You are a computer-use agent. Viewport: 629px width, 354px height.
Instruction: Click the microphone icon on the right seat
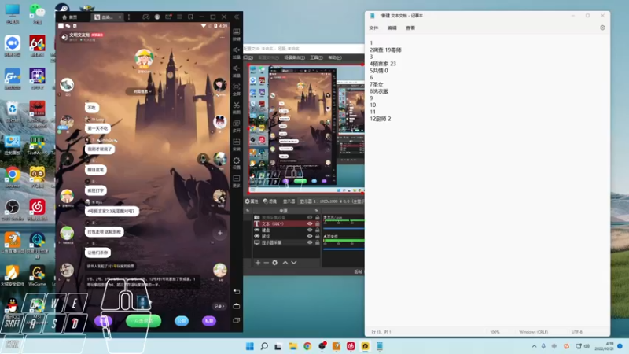click(x=203, y=159)
